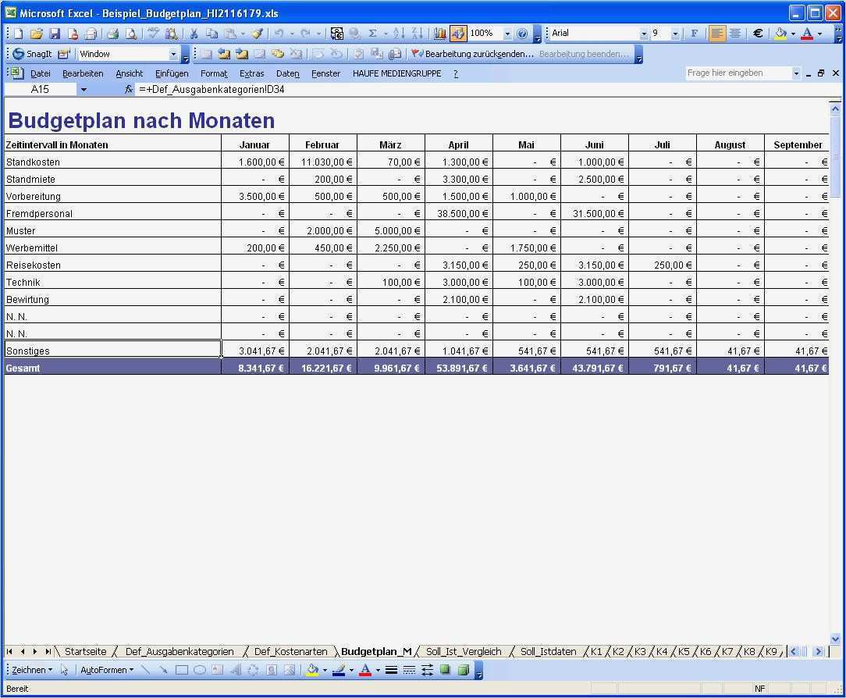The height and width of the screenshot is (698, 846).
Task: Open the Arial font name dropdown
Action: point(644,34)
